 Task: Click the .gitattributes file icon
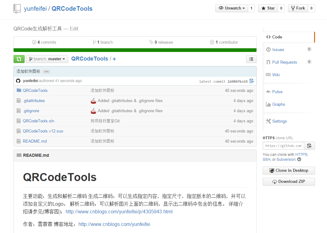[x=19, y=101]
